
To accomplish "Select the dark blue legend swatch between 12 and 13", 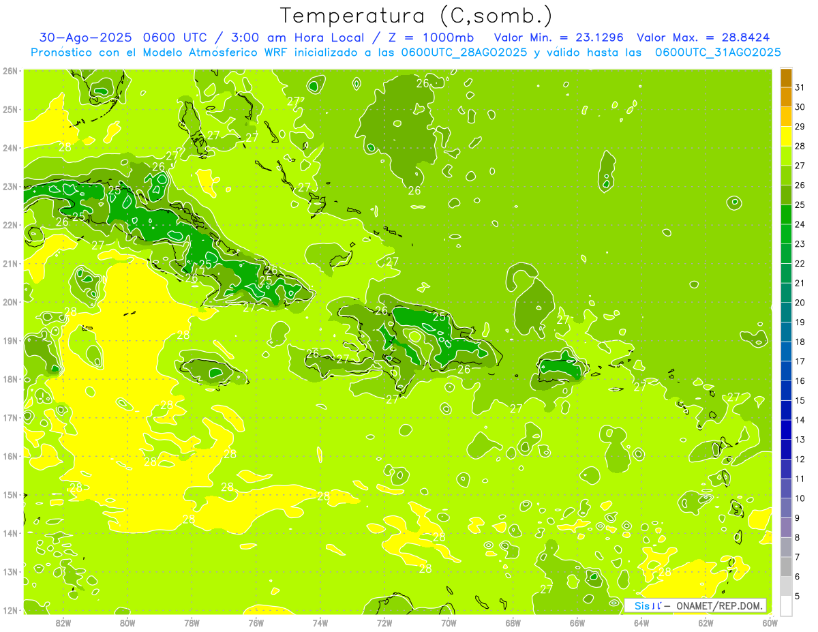I will [786, 449].
